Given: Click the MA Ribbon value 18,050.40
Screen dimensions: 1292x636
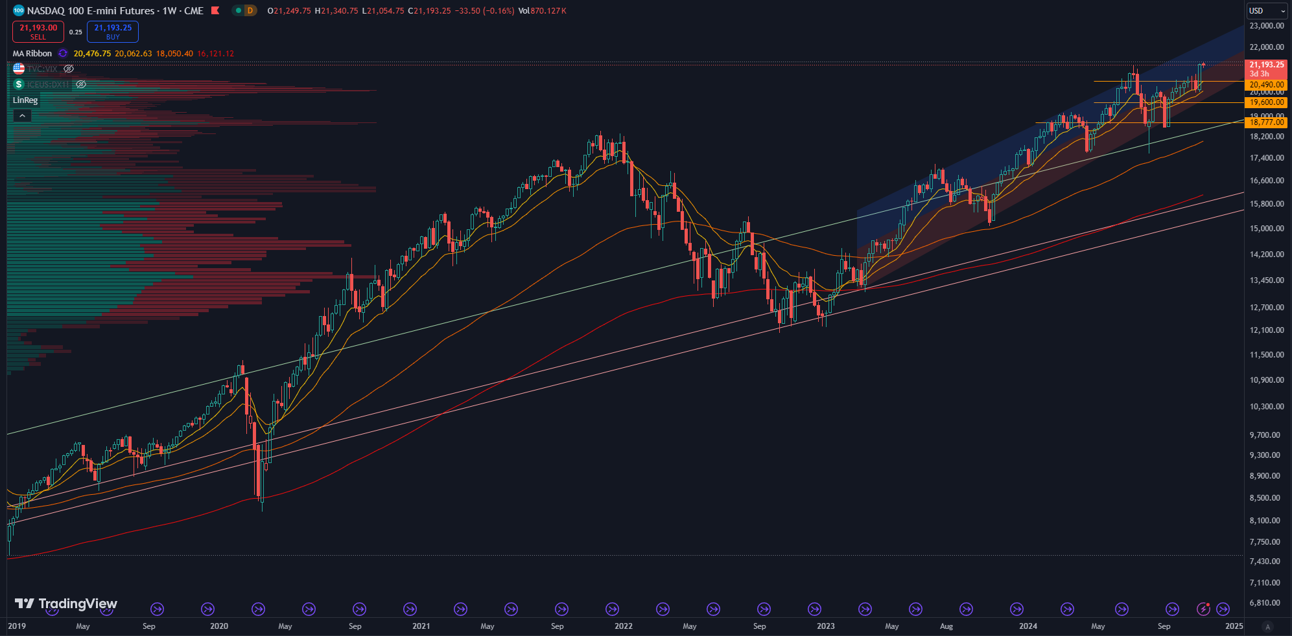Looking at the screenshot, I should click(x=174, y=53).
